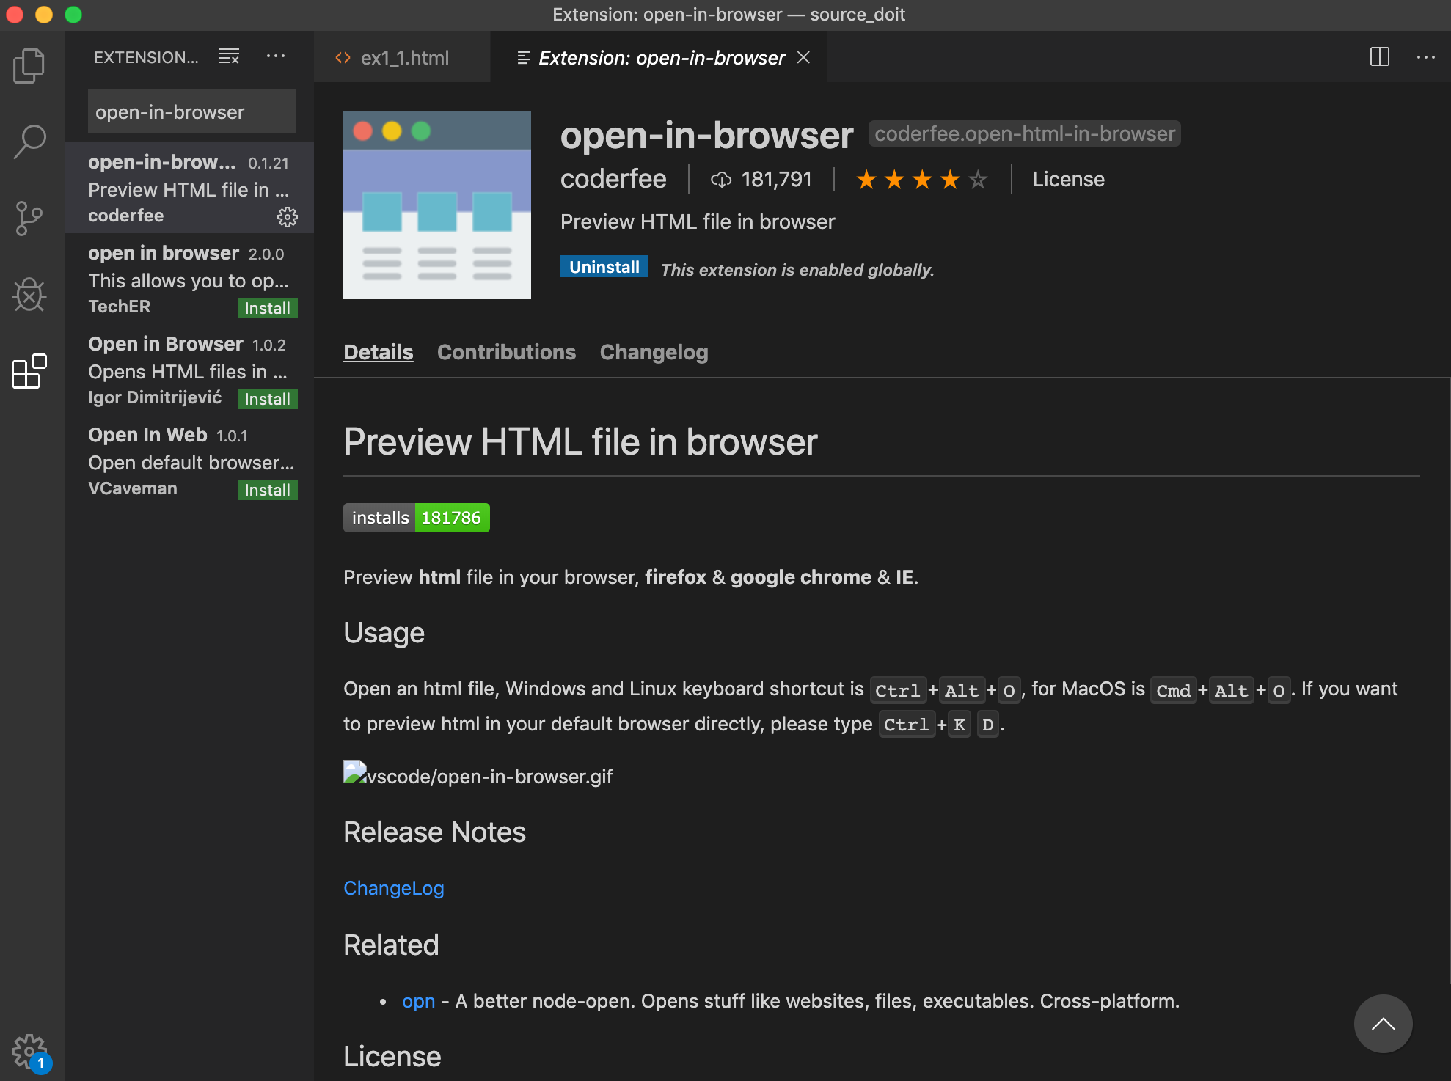Open the Source Control view
This screenshot has height=1081, width=1451.
tap(29, 219)
